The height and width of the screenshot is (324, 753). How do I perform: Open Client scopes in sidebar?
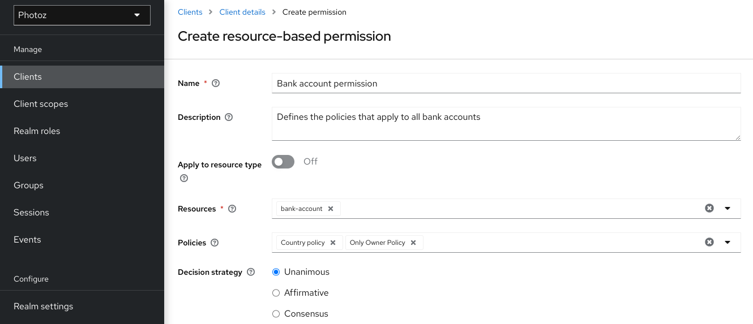click(x=41, y=104)
